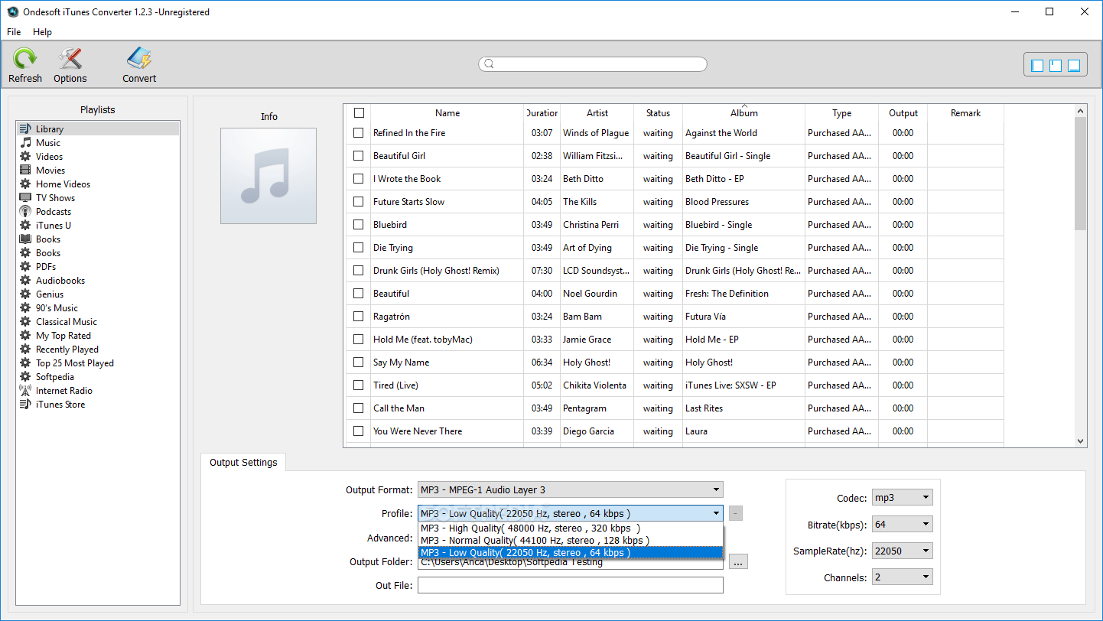1103x621 pixels.
Task: Tick the I Wrote the Book checkbox
Action: tap(358, 179)
